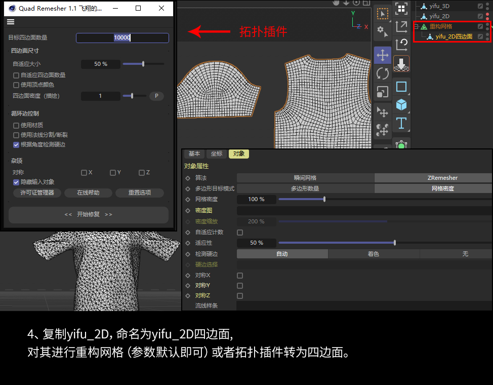Switch to the 基本 tab
493x385 pixels.
(x=194, y=153)
